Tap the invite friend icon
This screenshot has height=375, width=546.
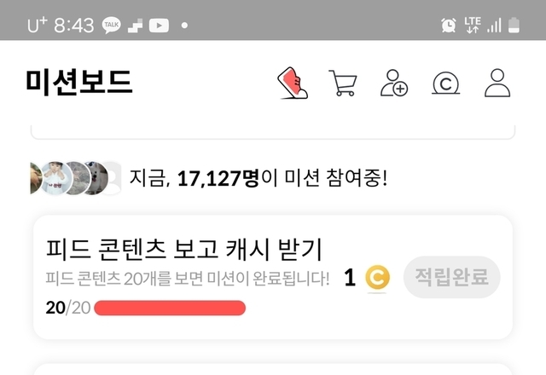[394, 83]
